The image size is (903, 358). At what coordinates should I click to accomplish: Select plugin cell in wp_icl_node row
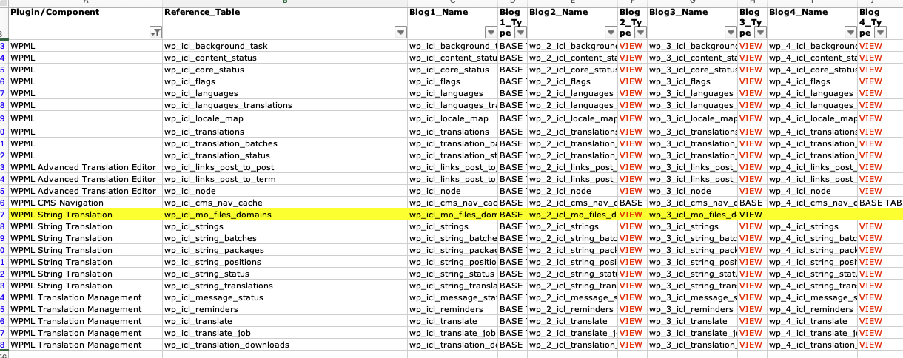(85, 191)
